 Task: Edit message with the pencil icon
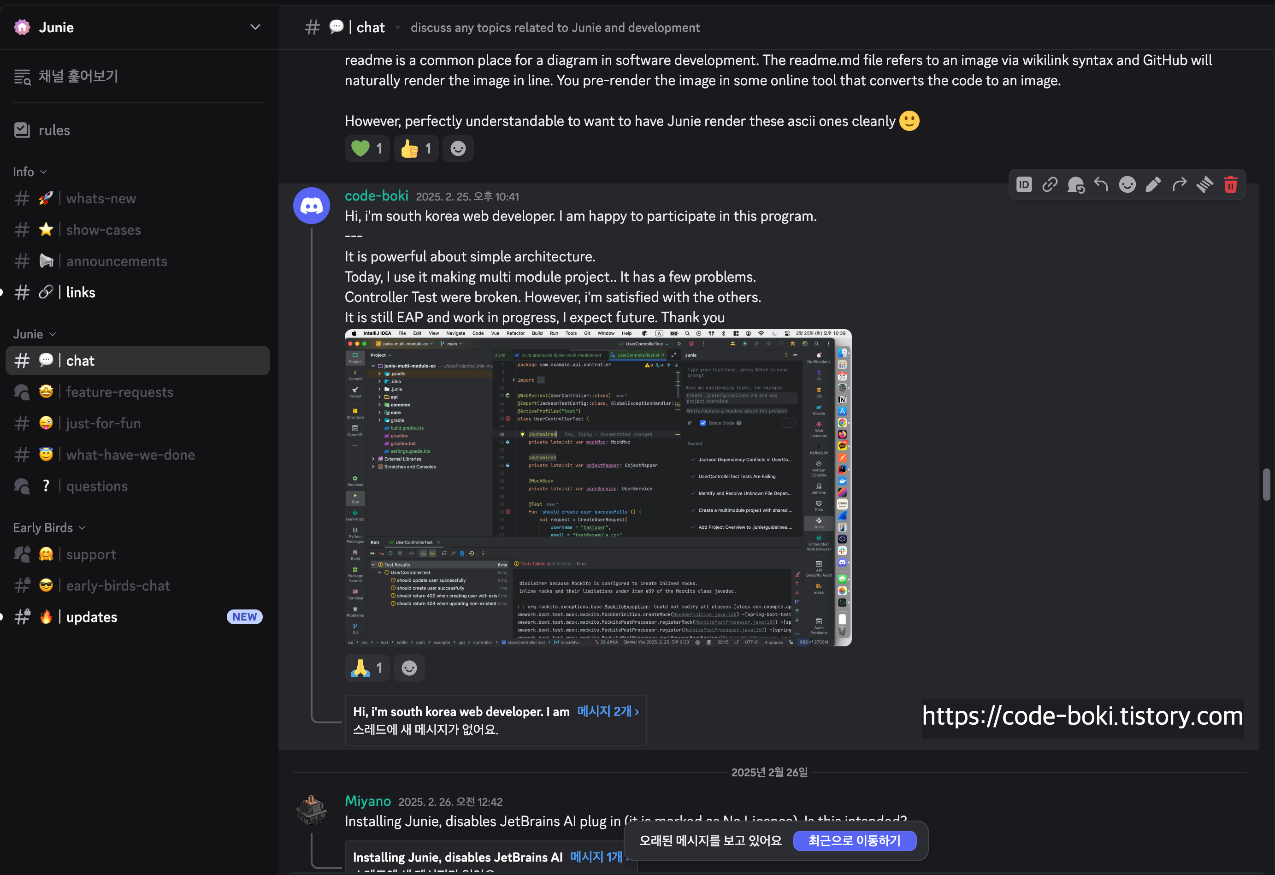click(x=1153, y=185)
